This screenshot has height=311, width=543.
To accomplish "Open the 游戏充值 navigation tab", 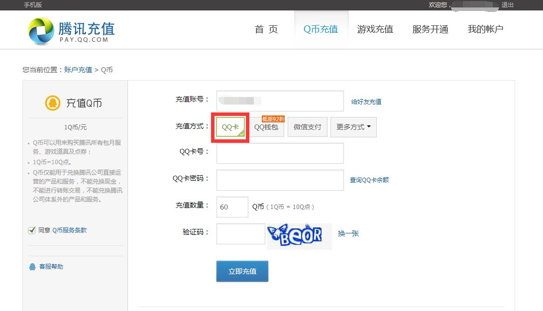I will pyautogui.click(x=375, y=29).
